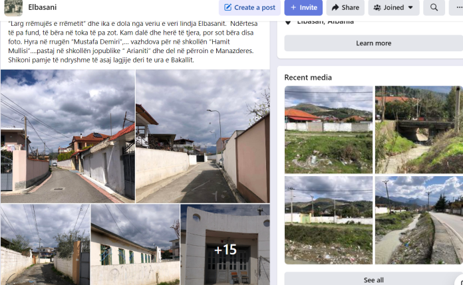Screen dimensions: 463x285
Task: Open the Elbasani group name link
Action: 42,7
